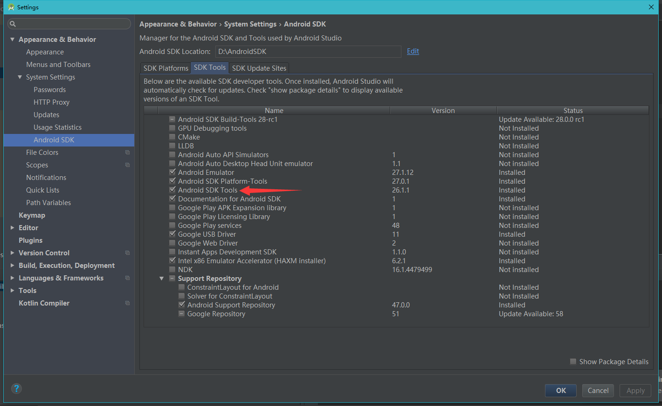Expand the Tools tree node
662x406 pixels.
click(x=12, y=291)
